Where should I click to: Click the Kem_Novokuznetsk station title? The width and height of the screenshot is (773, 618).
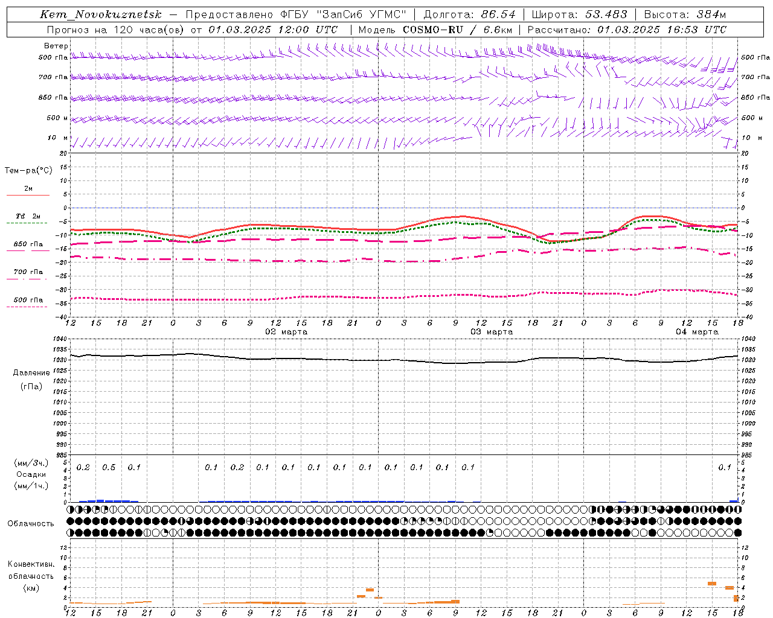[x=101, y=14]
